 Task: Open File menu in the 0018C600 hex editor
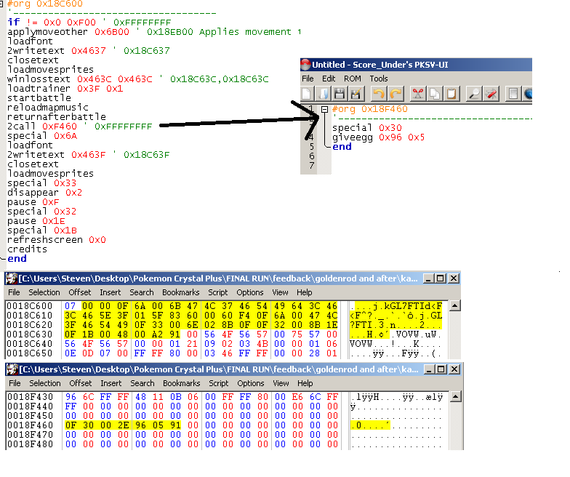[14, 292]
